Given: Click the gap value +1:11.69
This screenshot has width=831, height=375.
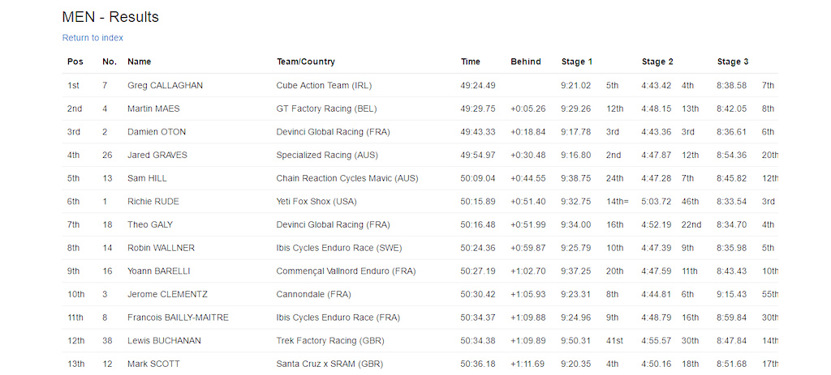Looking at the screenshot, I should click(527, 364).
